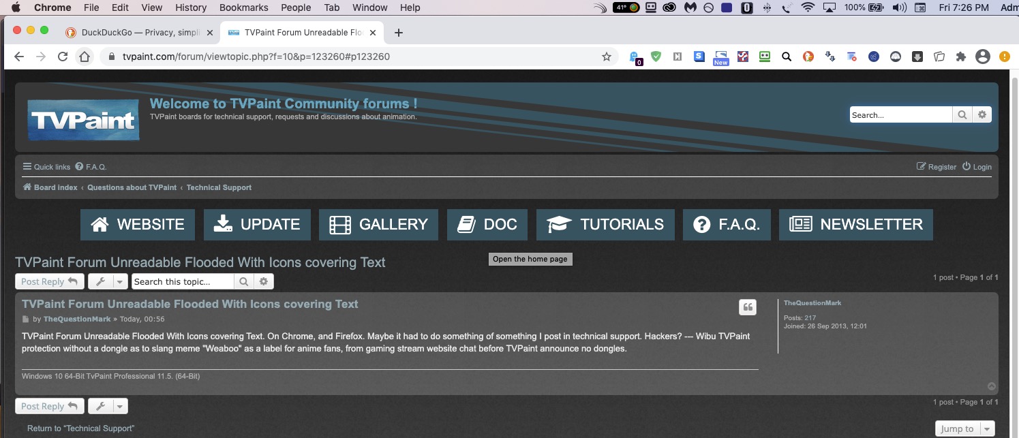Open the top topic tools wrench dropdown
Viewport: 1019px width, 438px height.
point(108,281)
